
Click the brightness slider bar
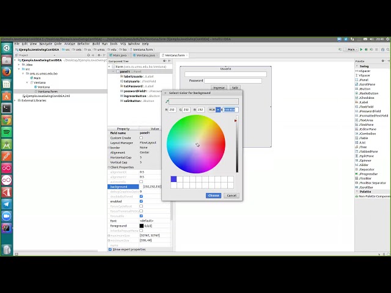[237, 144]
